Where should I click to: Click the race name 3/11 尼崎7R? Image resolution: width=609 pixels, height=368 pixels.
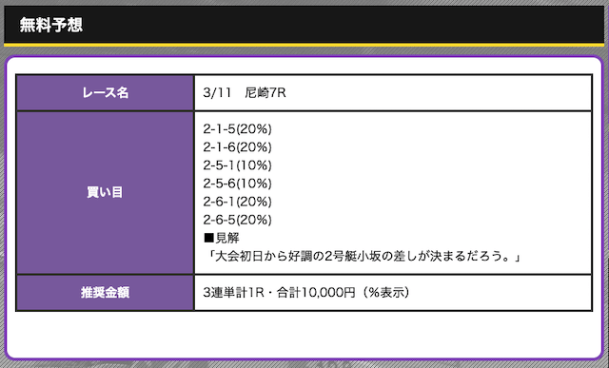pyautogui.click(x=245, y=93)
